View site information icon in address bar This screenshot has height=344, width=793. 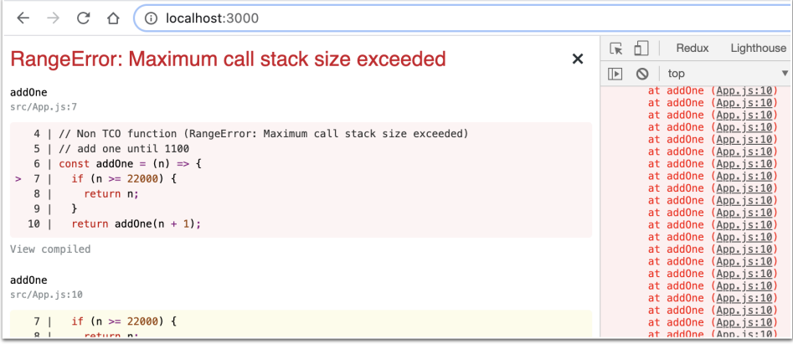(x=152, y=18)
